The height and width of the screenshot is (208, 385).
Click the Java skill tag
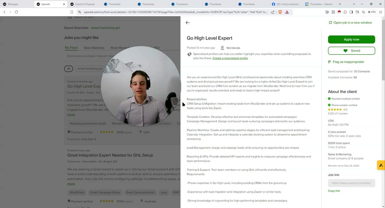pyautogui.click(x=164, y=192)
